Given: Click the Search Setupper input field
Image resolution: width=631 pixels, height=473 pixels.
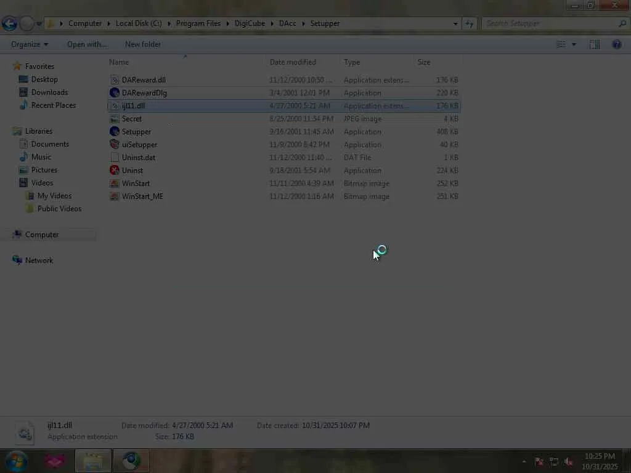Looking at the screenshot, I should tap(549, 24).
